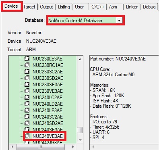Screen dimensions: 159x150
Task: Open the Linker tab
Action: pos(132,7)
